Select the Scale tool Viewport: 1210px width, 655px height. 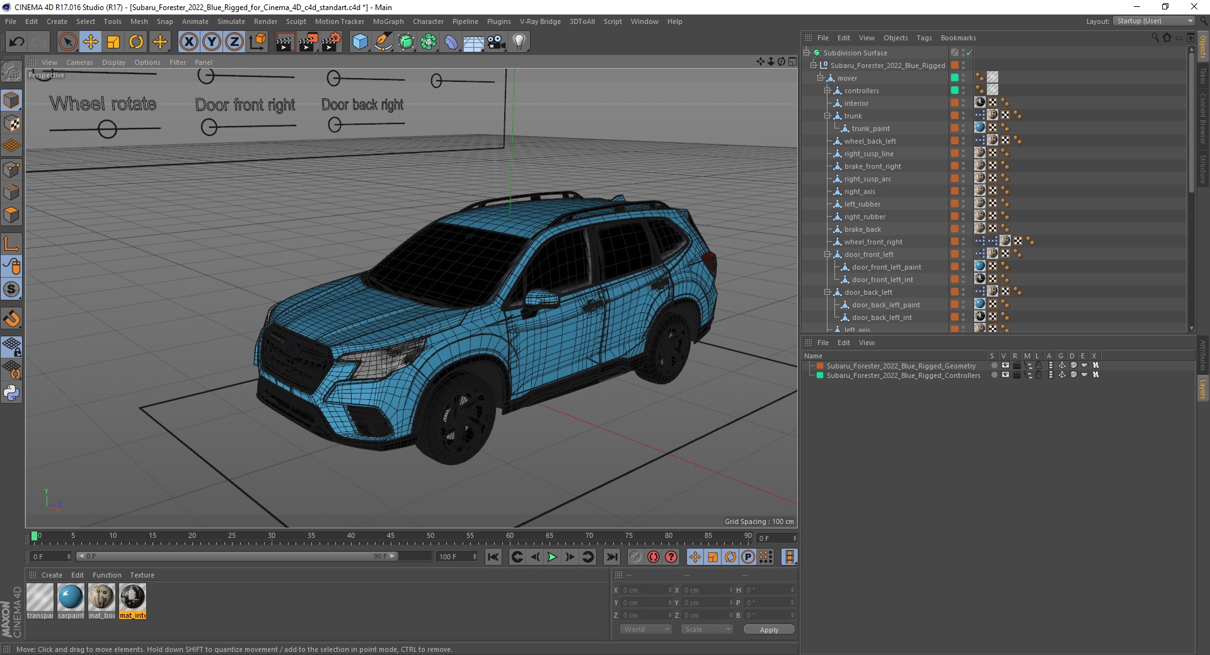113,42
